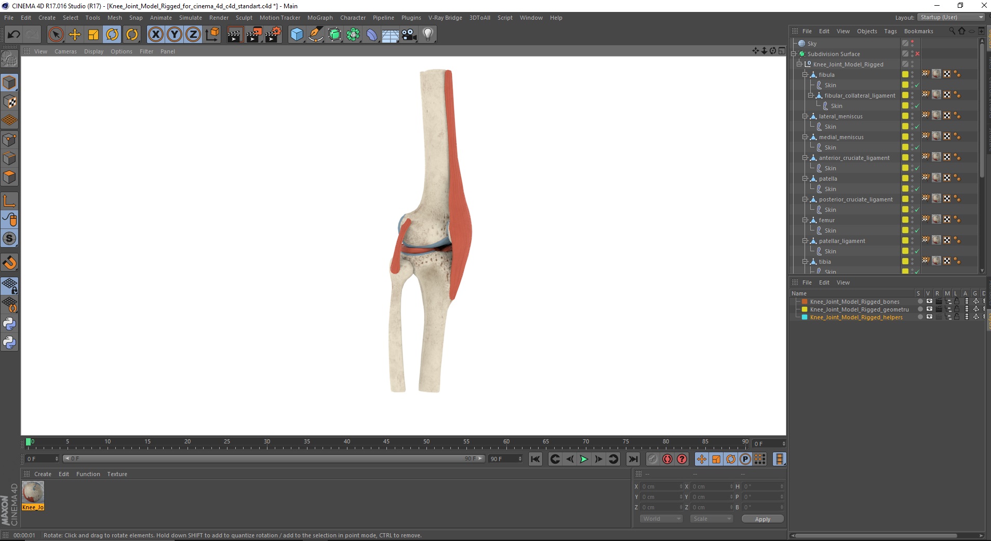Image resolution: width=991 pixels, height=541 pixels.
Task: Toggle visibility of bones layer
Action: tap(929, 301)
